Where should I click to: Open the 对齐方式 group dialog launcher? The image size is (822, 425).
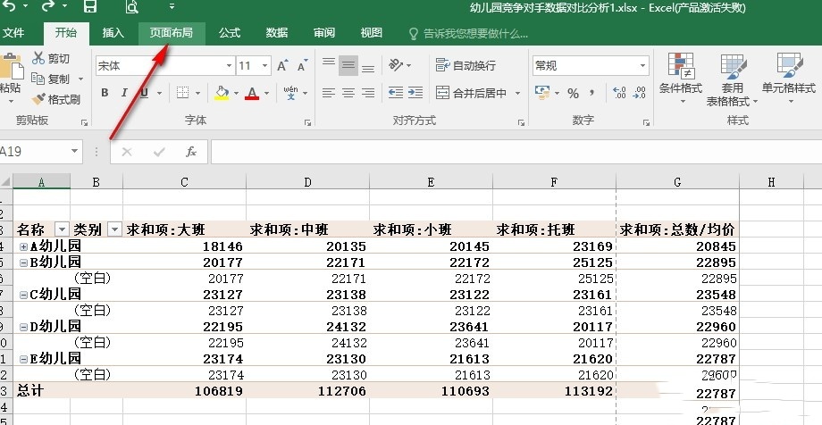point(521,122)
